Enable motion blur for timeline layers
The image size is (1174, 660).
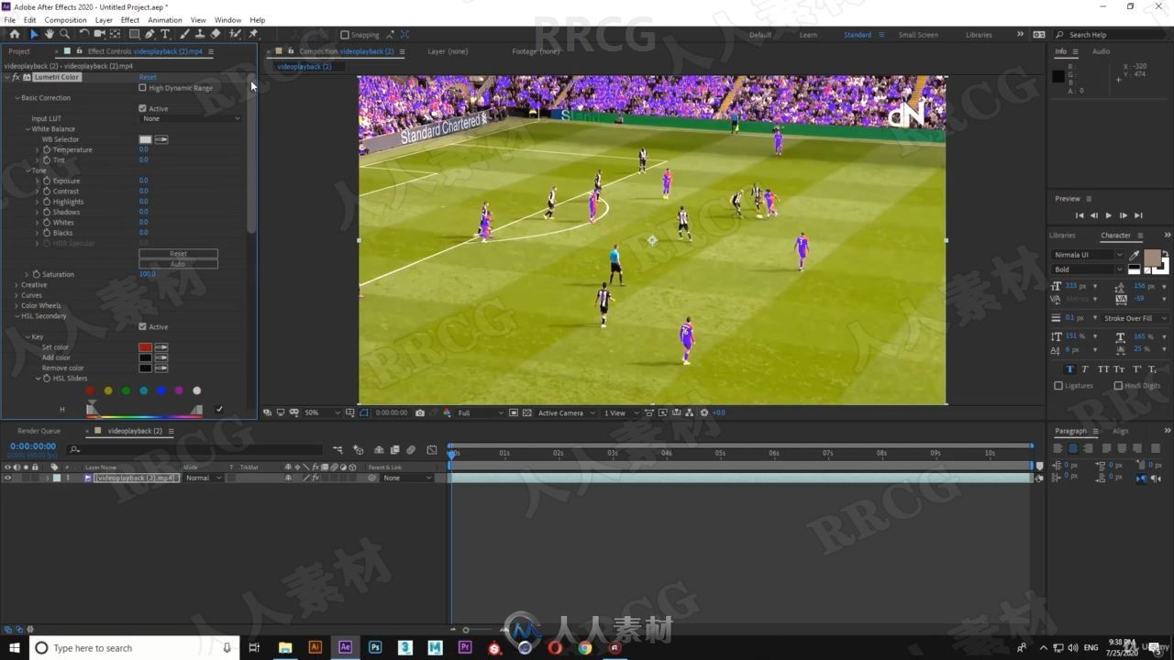(x=411, y=450)
